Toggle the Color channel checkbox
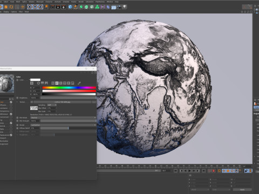This screenshot has width=259, height=194. [x=11, y=102]
